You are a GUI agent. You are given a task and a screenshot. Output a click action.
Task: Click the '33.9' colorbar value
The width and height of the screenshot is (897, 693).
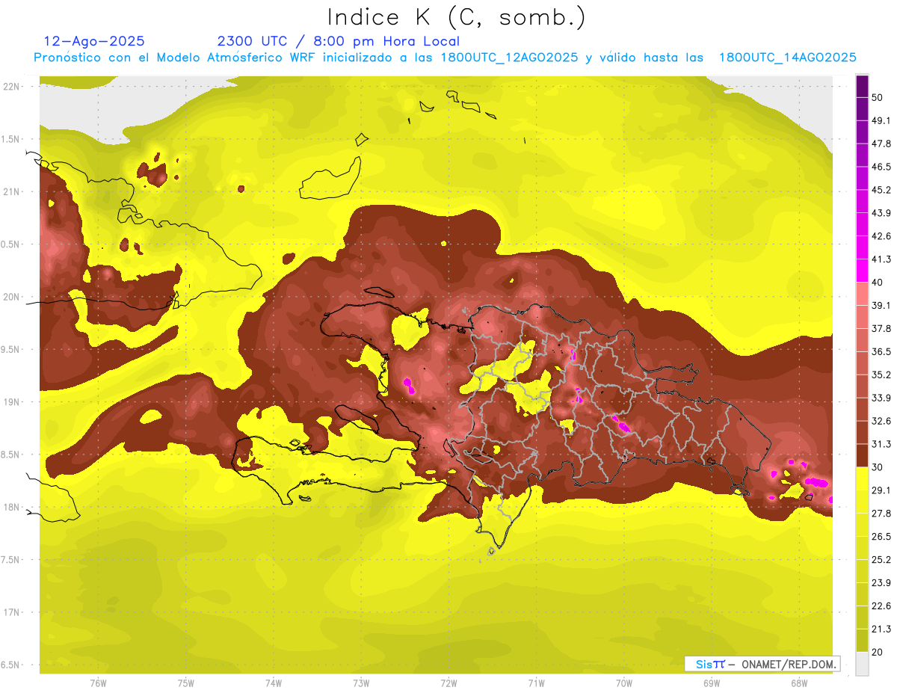tap(881, 398)
